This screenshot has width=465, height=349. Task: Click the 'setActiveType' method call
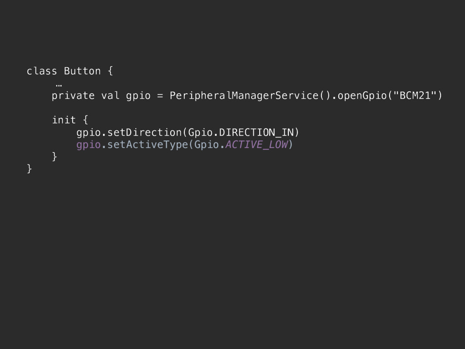pos(148,145)
